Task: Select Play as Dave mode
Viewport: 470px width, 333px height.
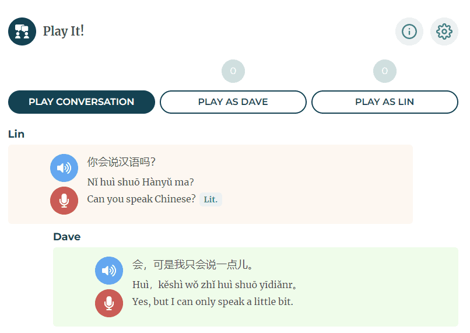Action: [233, 101]
